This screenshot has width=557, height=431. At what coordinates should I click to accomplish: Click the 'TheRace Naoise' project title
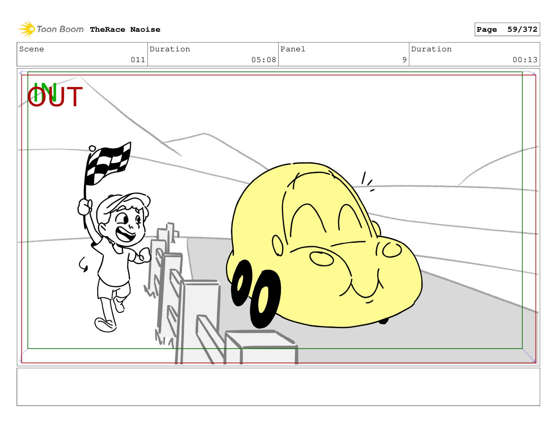click(x=125, y=29)
